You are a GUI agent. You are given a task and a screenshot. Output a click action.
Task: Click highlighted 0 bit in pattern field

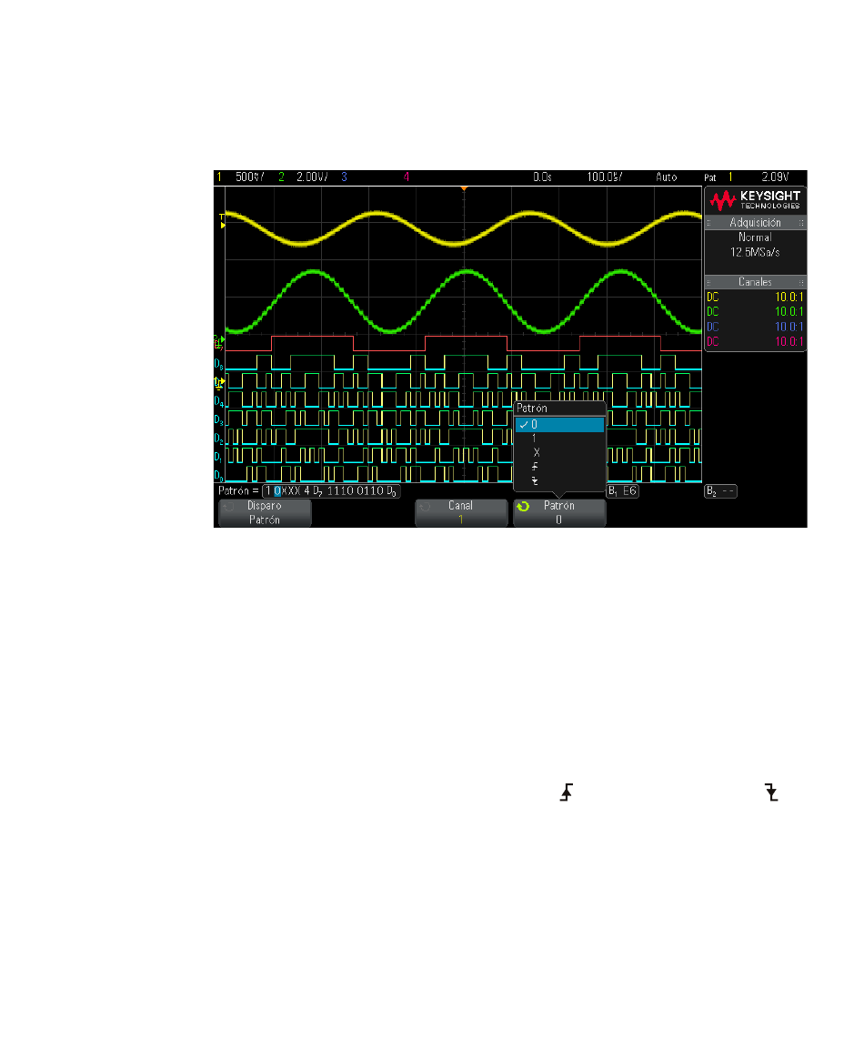(x=277, y=490)
